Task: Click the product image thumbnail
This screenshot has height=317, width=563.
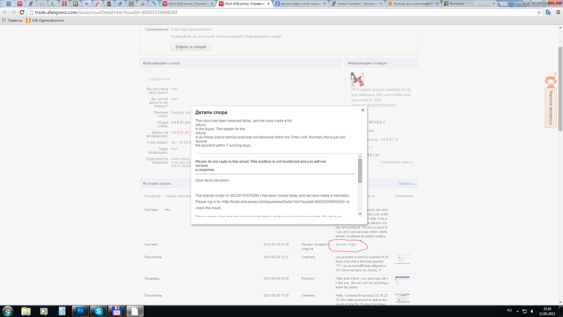Action: tap(358, 79)
